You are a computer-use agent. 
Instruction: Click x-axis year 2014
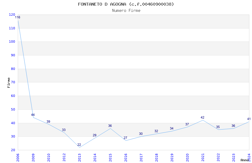click(x=95, y=157)
